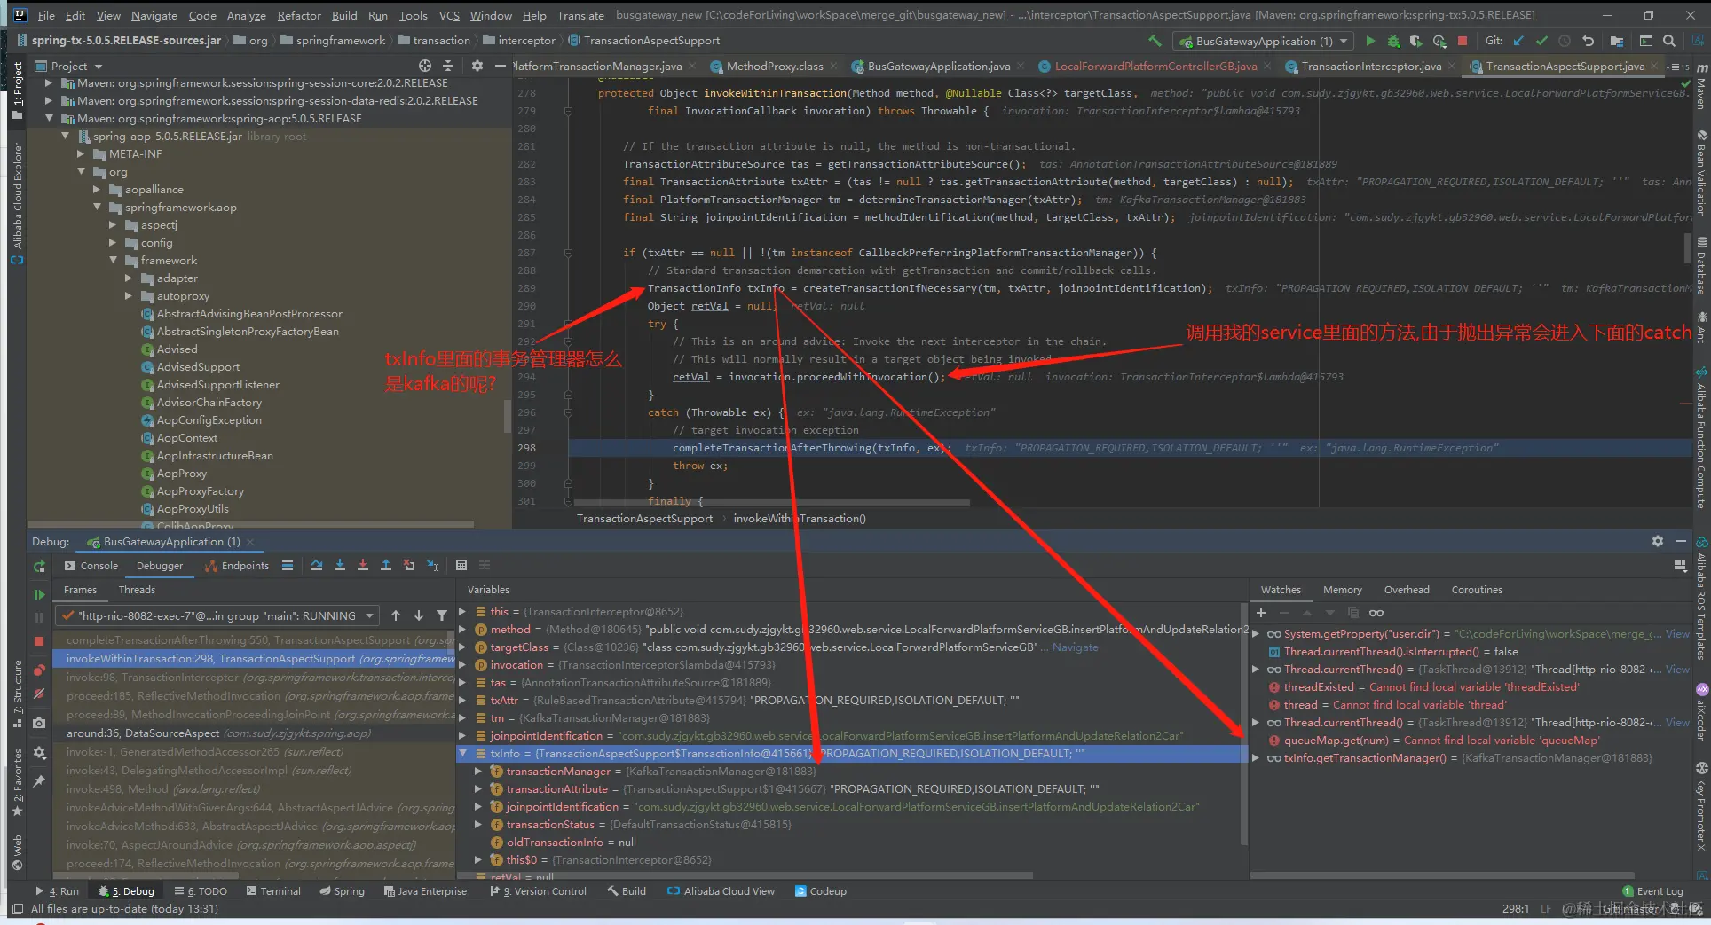Open Terminal tool window button
The width and height of the screenshot is (1711, 925).
[273, 891]
